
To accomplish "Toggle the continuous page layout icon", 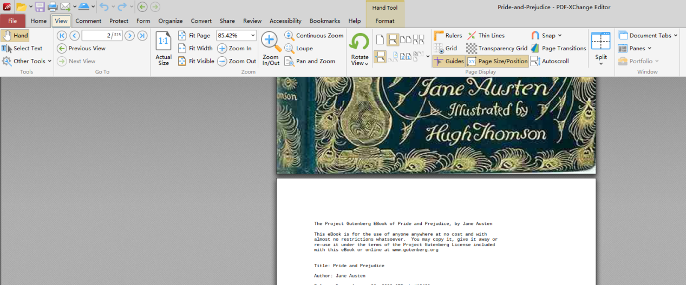I will click(x=393, y=39).
